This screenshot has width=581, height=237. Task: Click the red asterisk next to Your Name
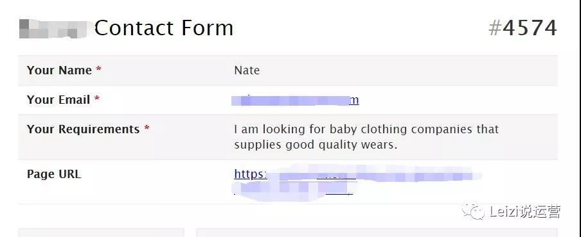click(x=98, y=69)
